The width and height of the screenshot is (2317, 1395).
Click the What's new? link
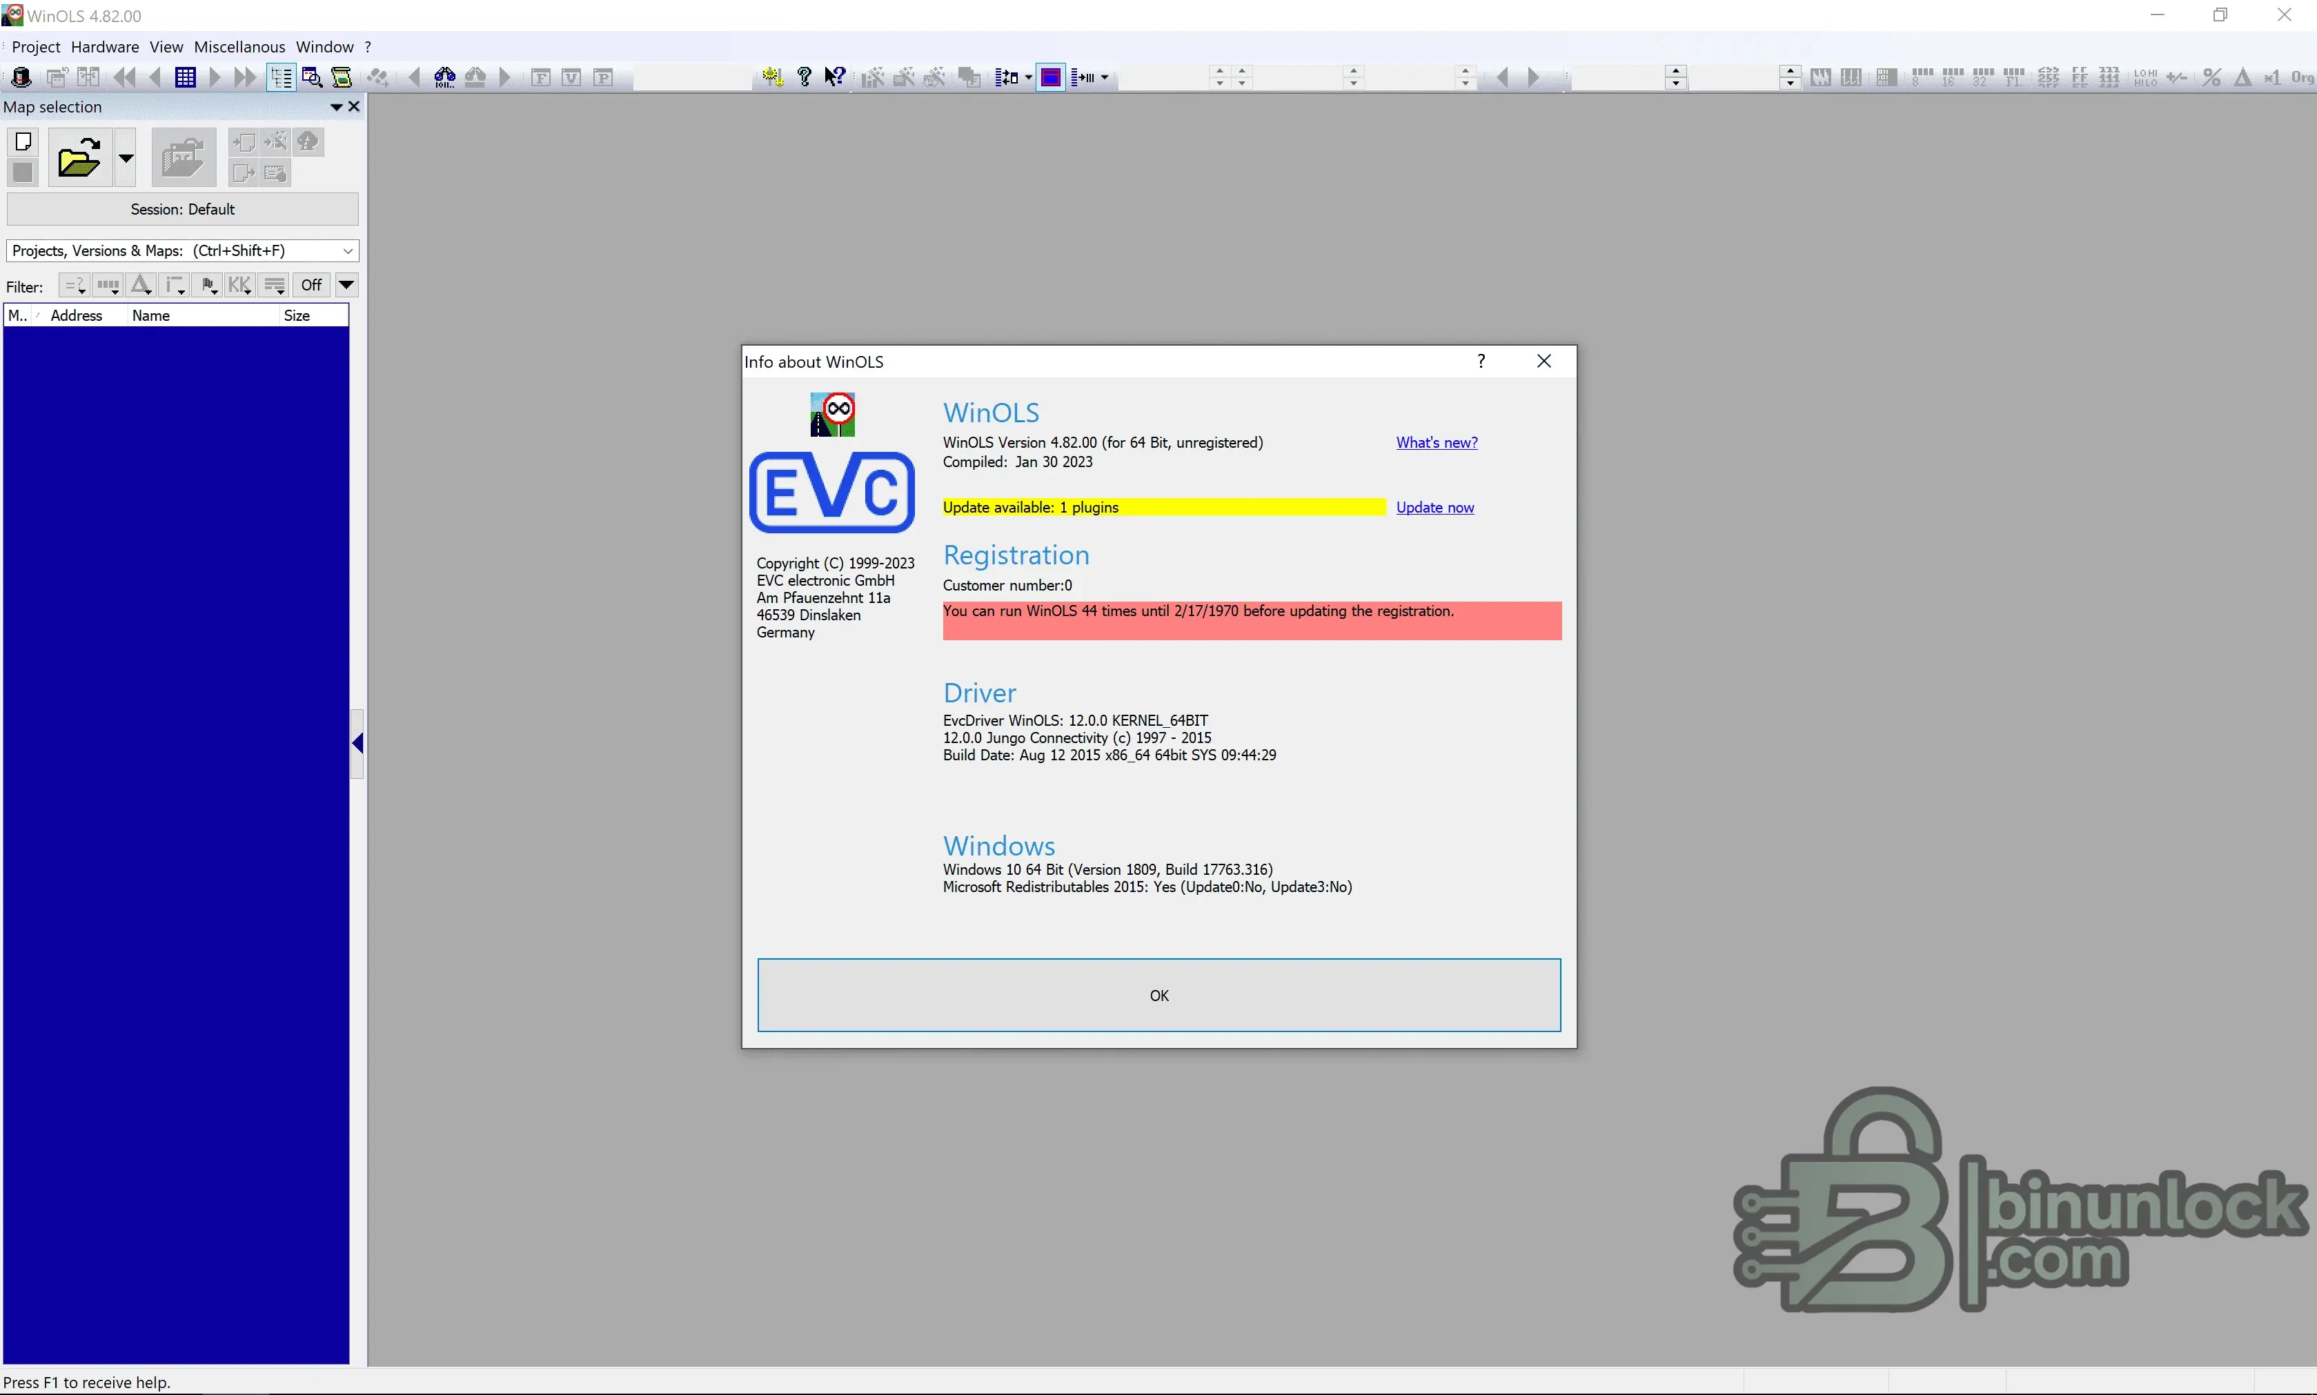(x=1437, y=443)
